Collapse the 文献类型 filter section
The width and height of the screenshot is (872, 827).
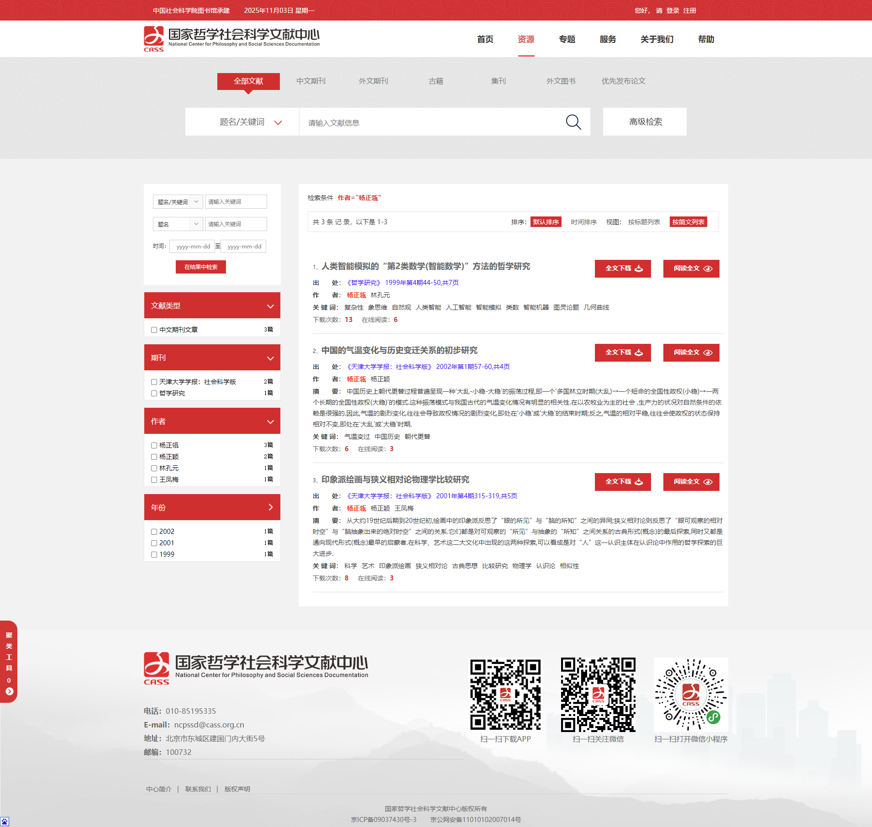(x=270, y=306)
